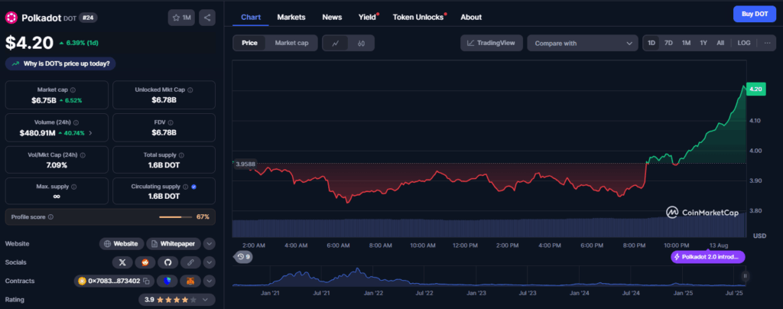Viewport: 783px width, 309px height.
Task: Click the events history badge showing 9
Action: (244, 256)
